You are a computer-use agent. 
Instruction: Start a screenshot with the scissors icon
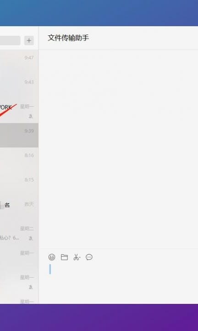point(76,257)
